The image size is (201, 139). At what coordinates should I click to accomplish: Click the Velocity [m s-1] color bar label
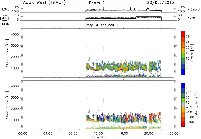(x=196, y=105)
